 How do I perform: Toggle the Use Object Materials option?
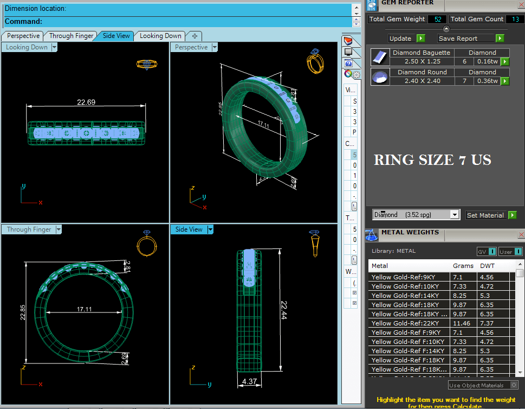[513, 385]
